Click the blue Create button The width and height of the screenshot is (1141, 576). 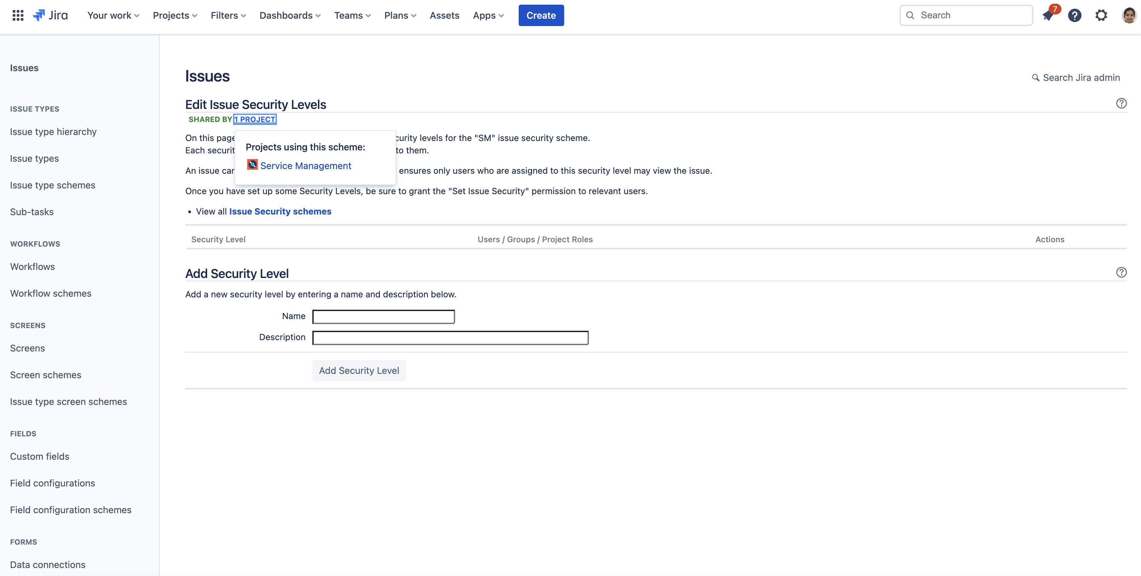tap(541, 15)
